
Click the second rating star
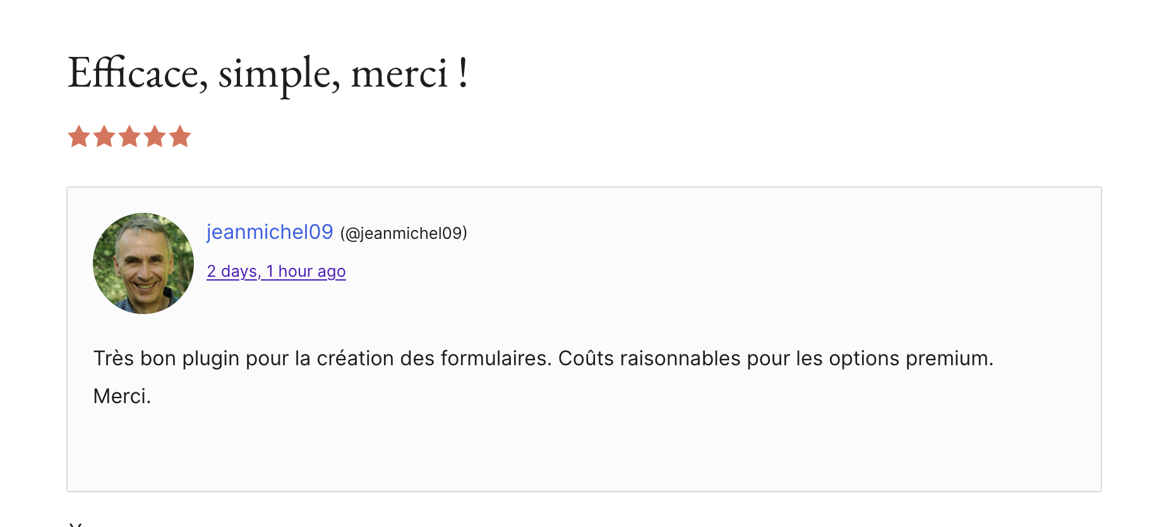(104, 136)
